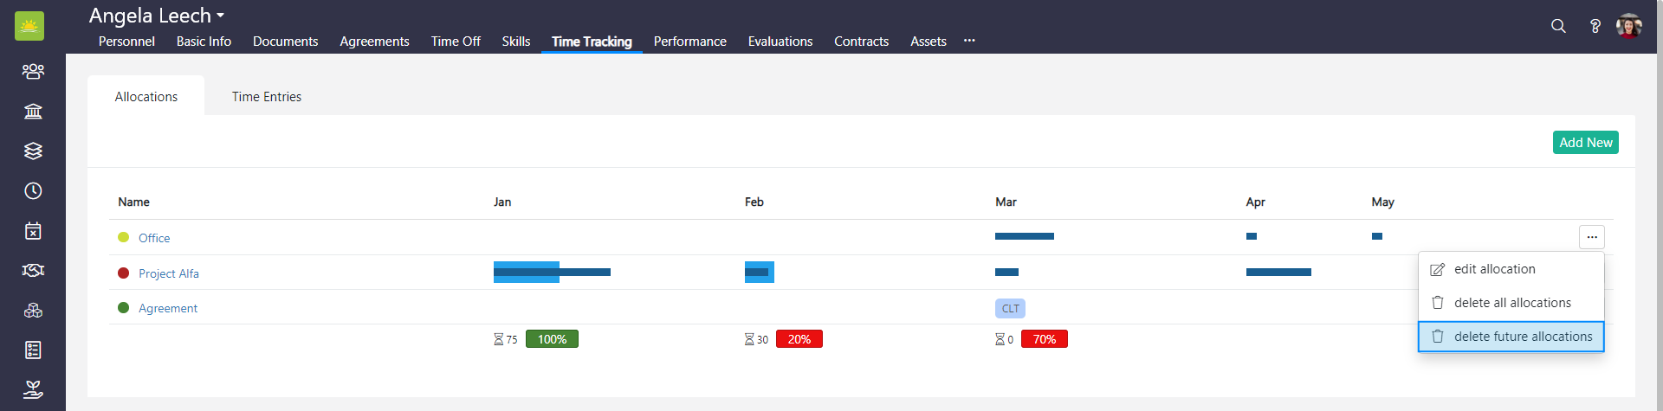Click the handshake sidebar icon
Viewport: 1663px width, 411px height.
tap(33, 271)
